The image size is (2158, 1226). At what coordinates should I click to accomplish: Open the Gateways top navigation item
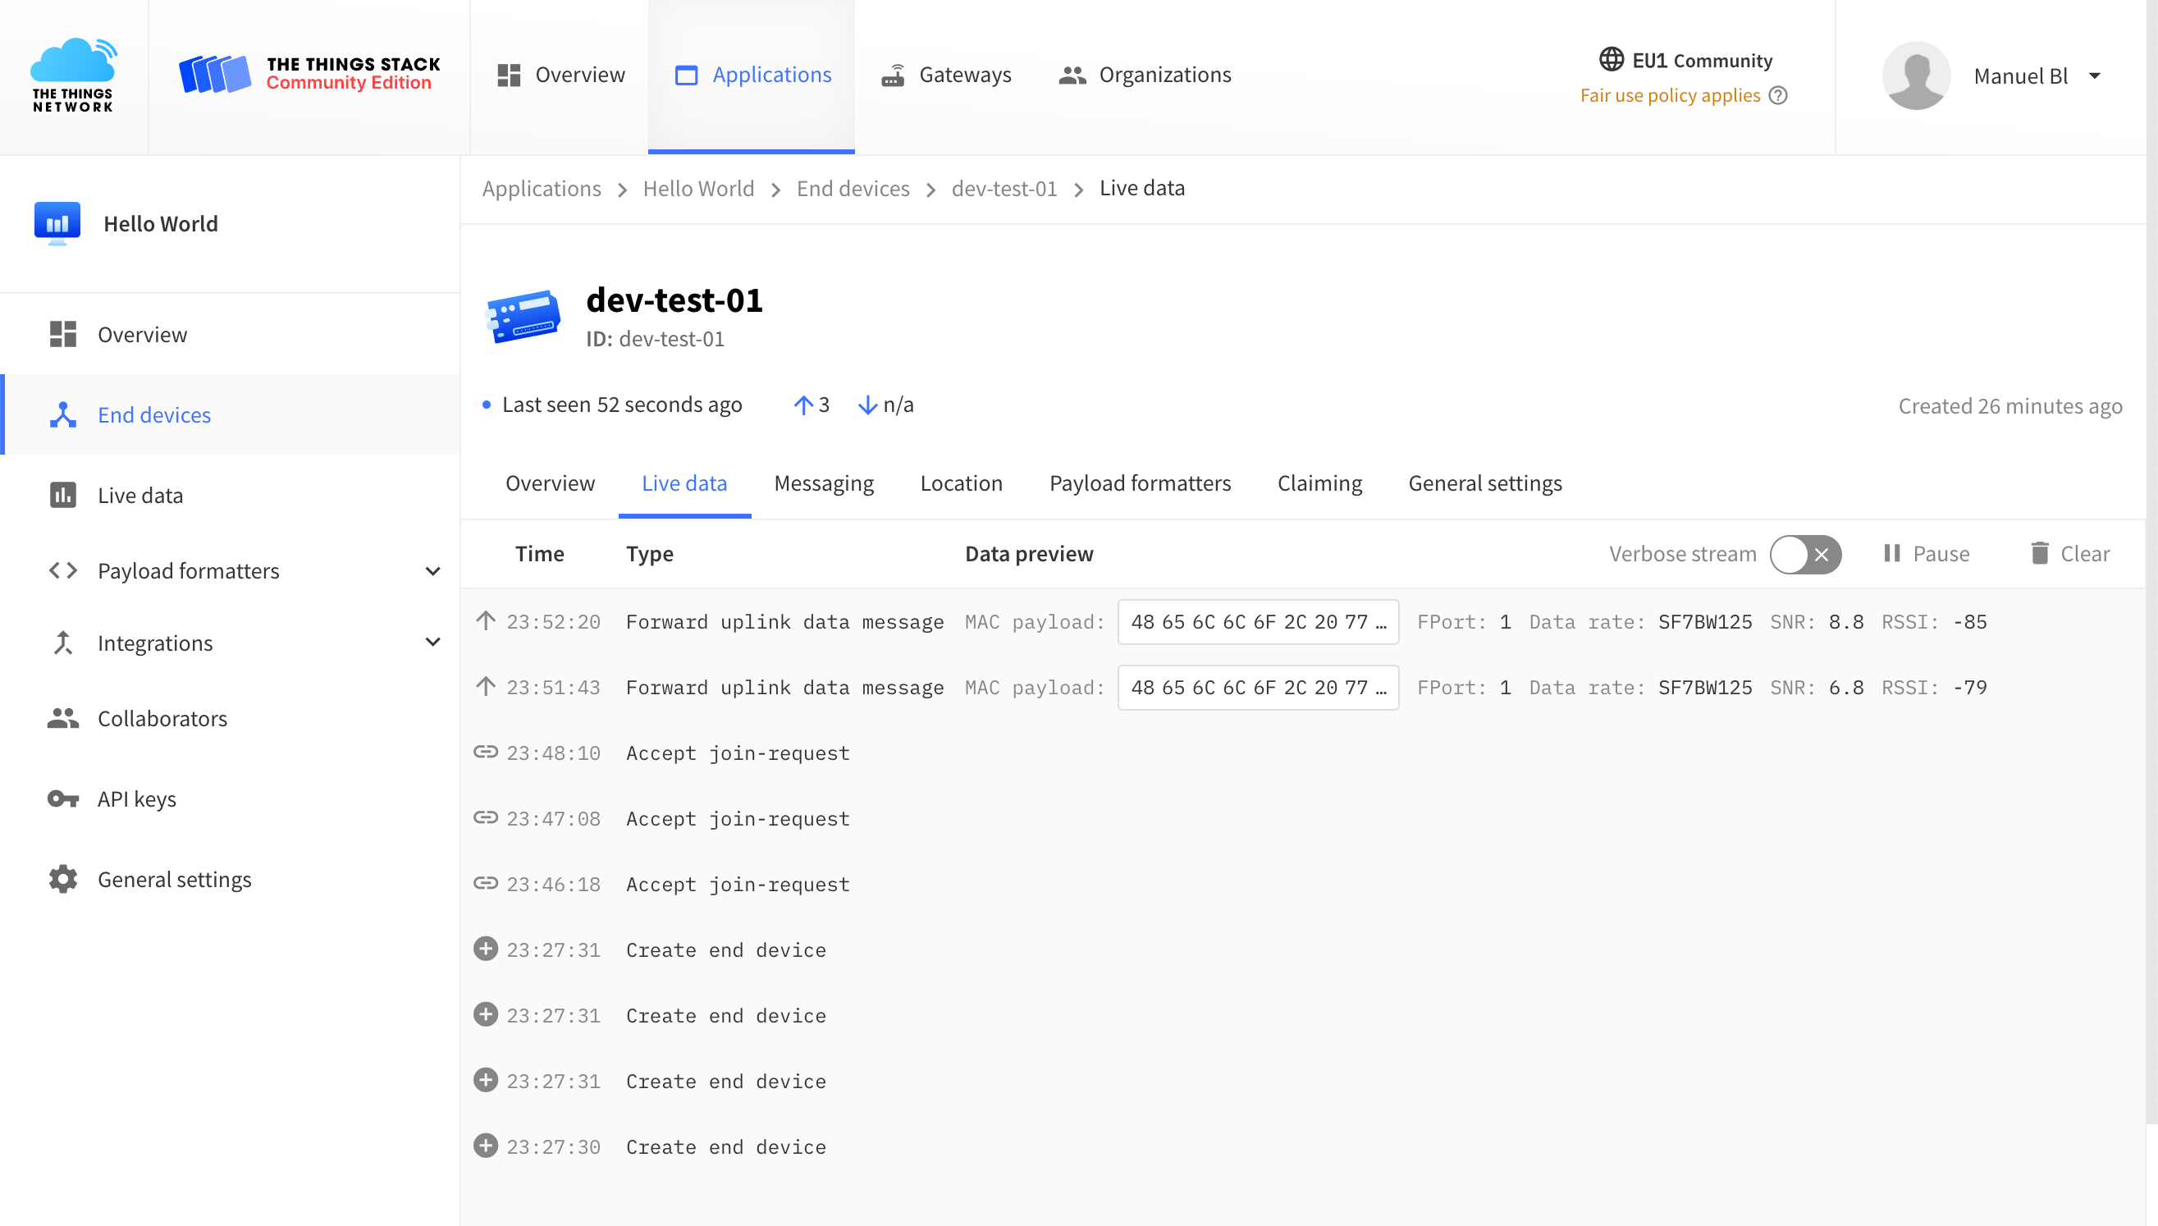(945, 75)
